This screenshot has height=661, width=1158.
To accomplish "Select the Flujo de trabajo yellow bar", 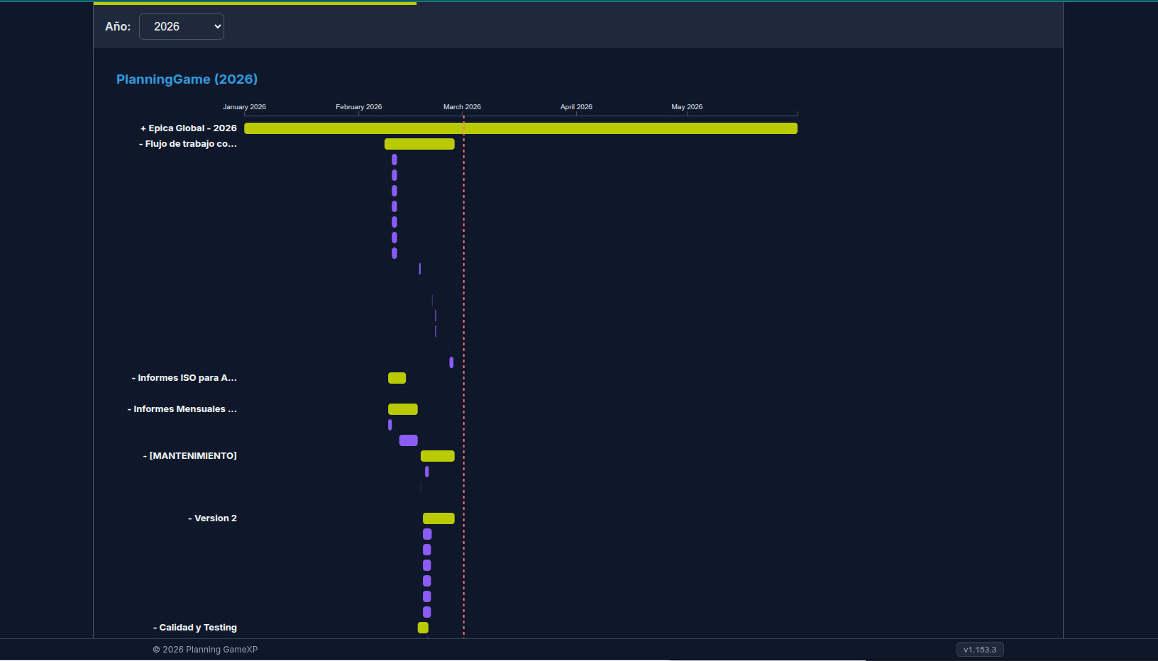I will (419, 143).
